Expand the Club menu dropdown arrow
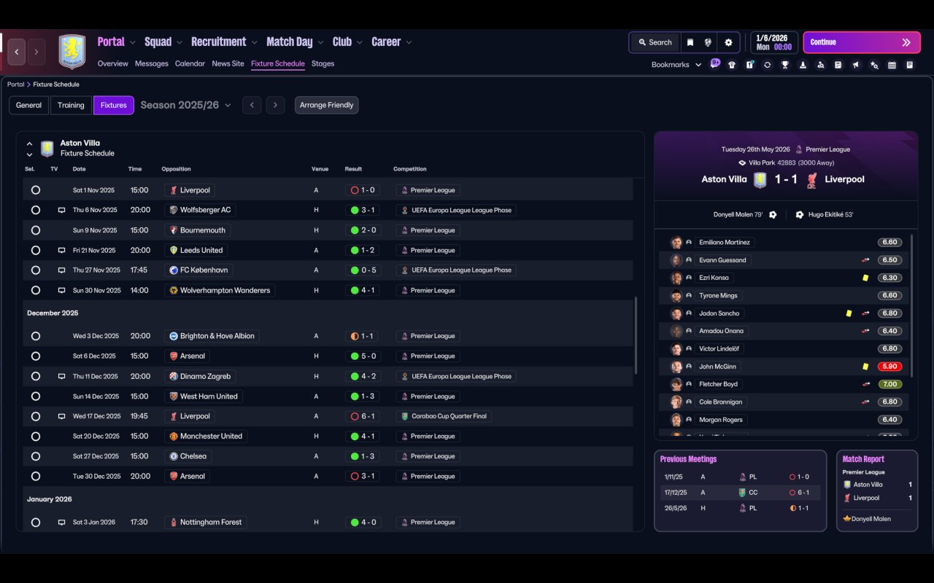Image resolution: width=934 pixels, height=583 pixels. pos(360,43)
